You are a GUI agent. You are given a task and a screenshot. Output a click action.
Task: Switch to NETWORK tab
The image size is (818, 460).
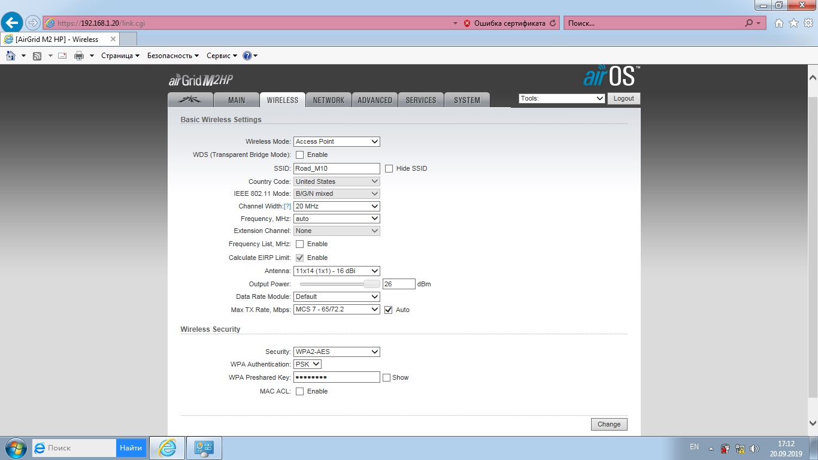tap(329, 100)
